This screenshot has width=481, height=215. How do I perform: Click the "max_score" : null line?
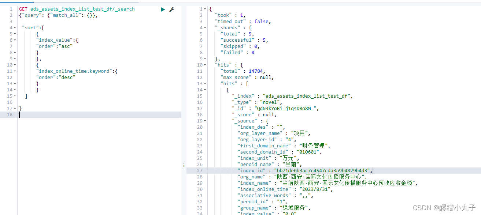(x=247, y=78)
